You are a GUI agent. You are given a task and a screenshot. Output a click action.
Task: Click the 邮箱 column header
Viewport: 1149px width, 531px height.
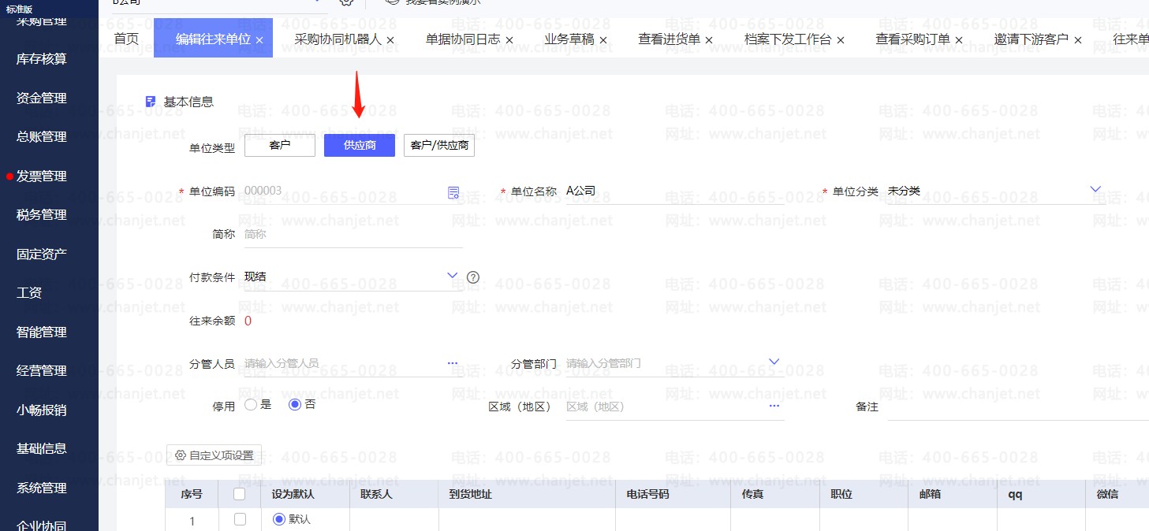(x=953, y=494)
